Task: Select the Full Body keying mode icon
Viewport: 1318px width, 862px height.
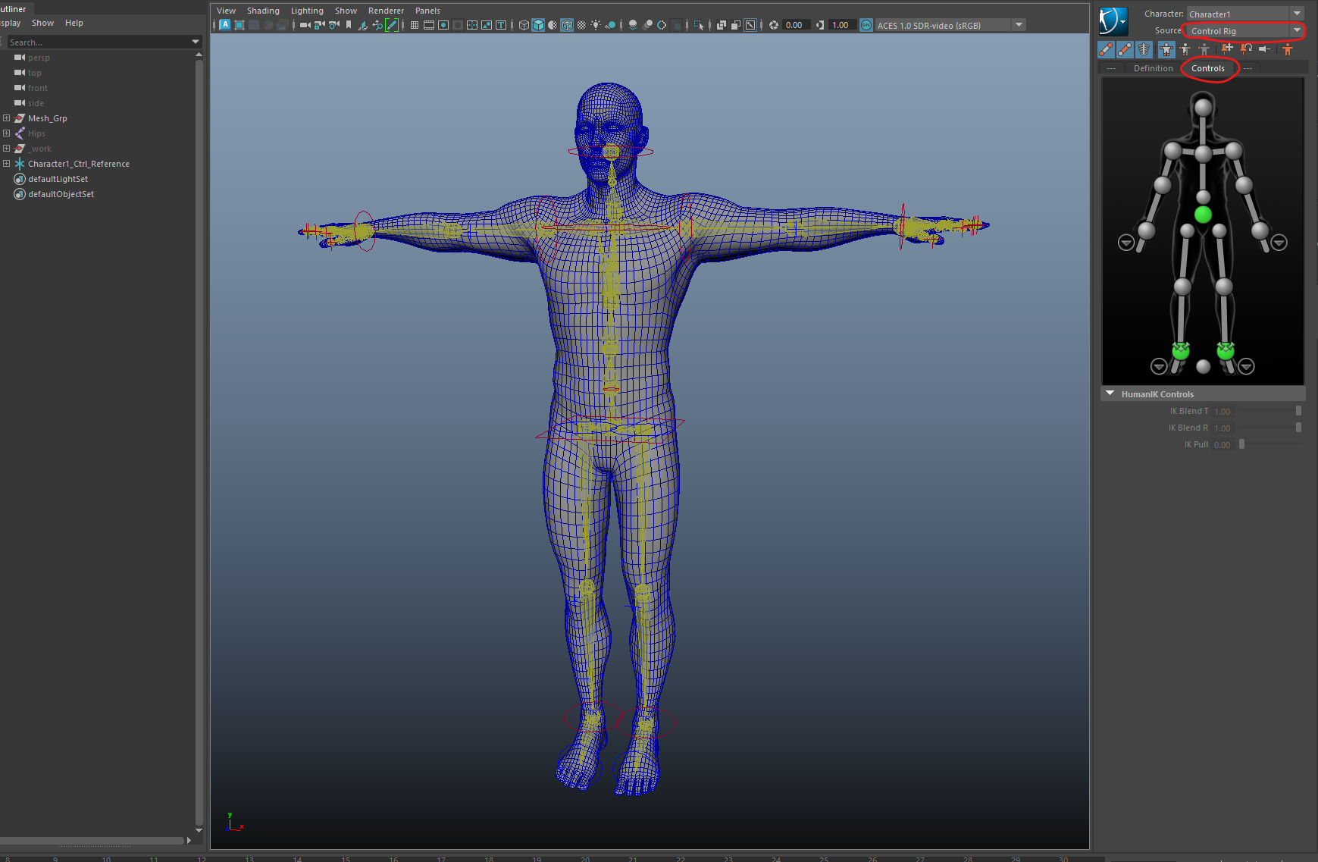Action: point(1166,49)
